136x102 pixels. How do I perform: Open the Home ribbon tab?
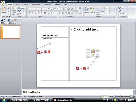(10, 5)
